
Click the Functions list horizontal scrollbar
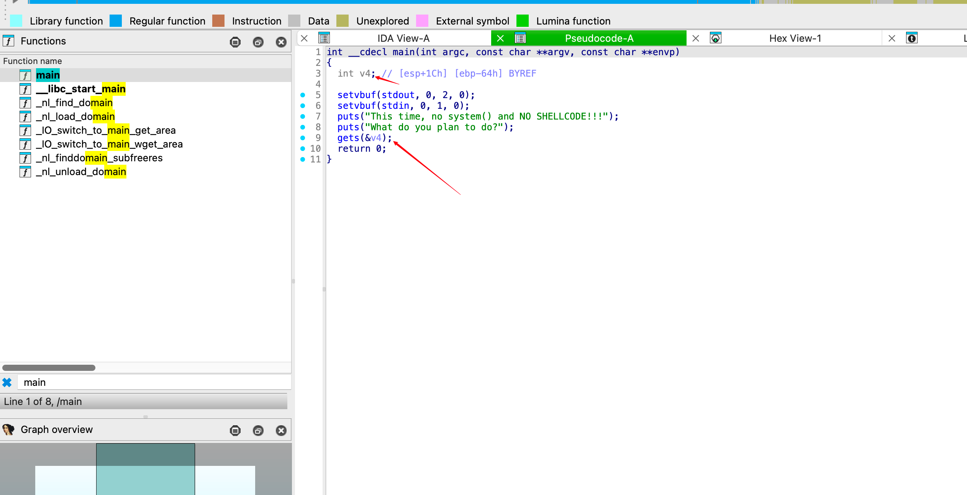[49, 368]
